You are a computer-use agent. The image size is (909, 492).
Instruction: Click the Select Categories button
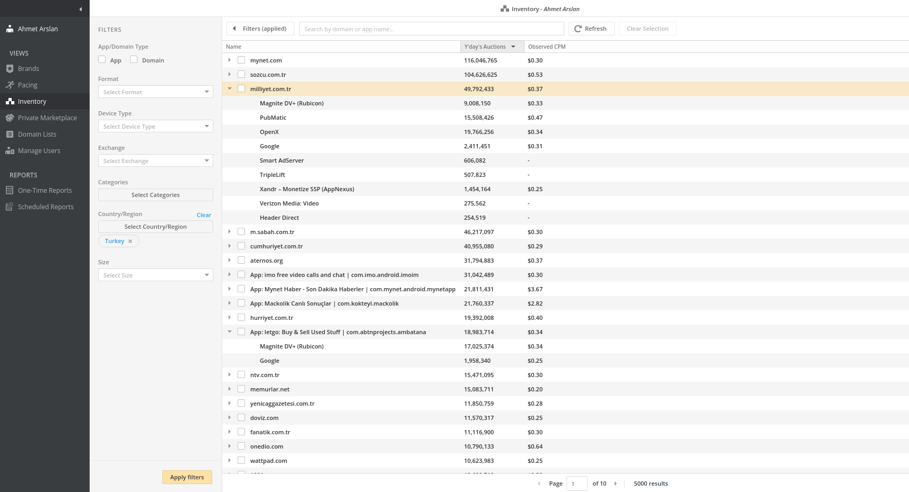click(155, 195)
